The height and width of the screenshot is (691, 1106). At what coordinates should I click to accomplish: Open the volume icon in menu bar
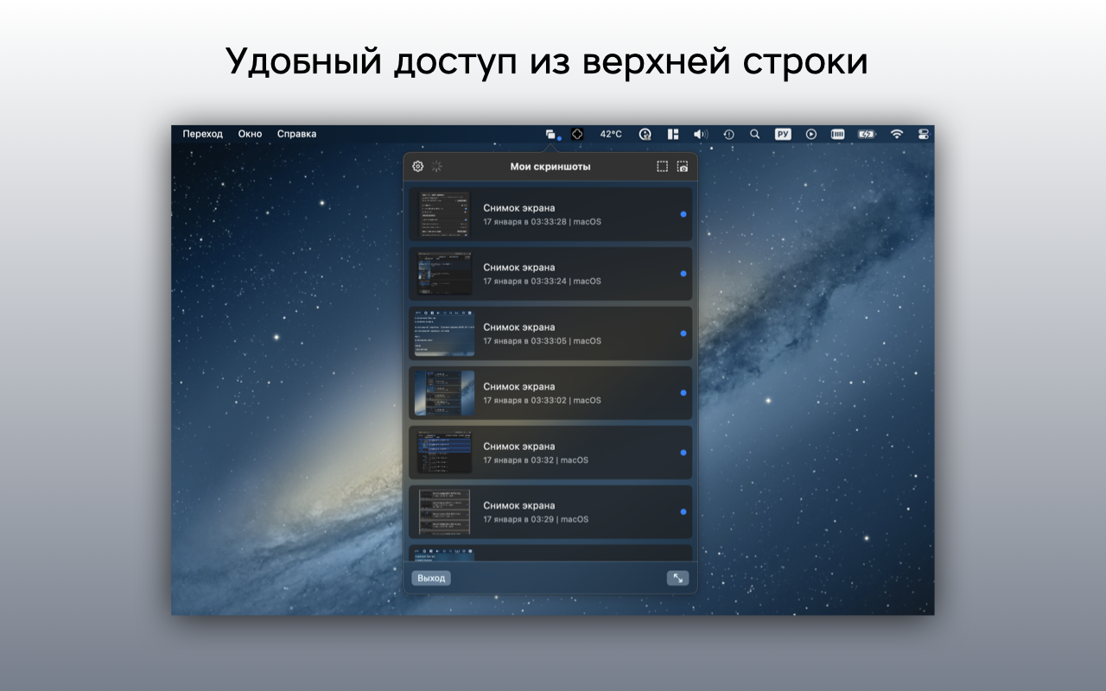(700, 134)
